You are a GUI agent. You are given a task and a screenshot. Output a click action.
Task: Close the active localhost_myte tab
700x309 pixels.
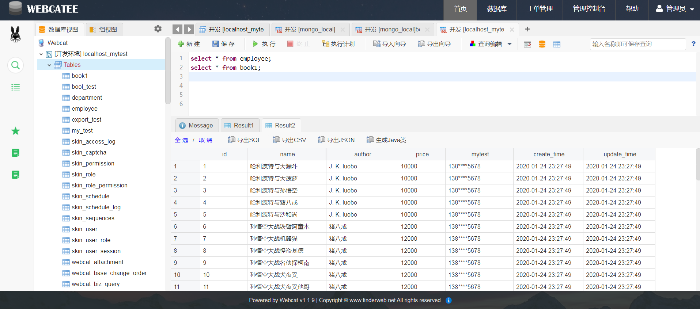512,30
